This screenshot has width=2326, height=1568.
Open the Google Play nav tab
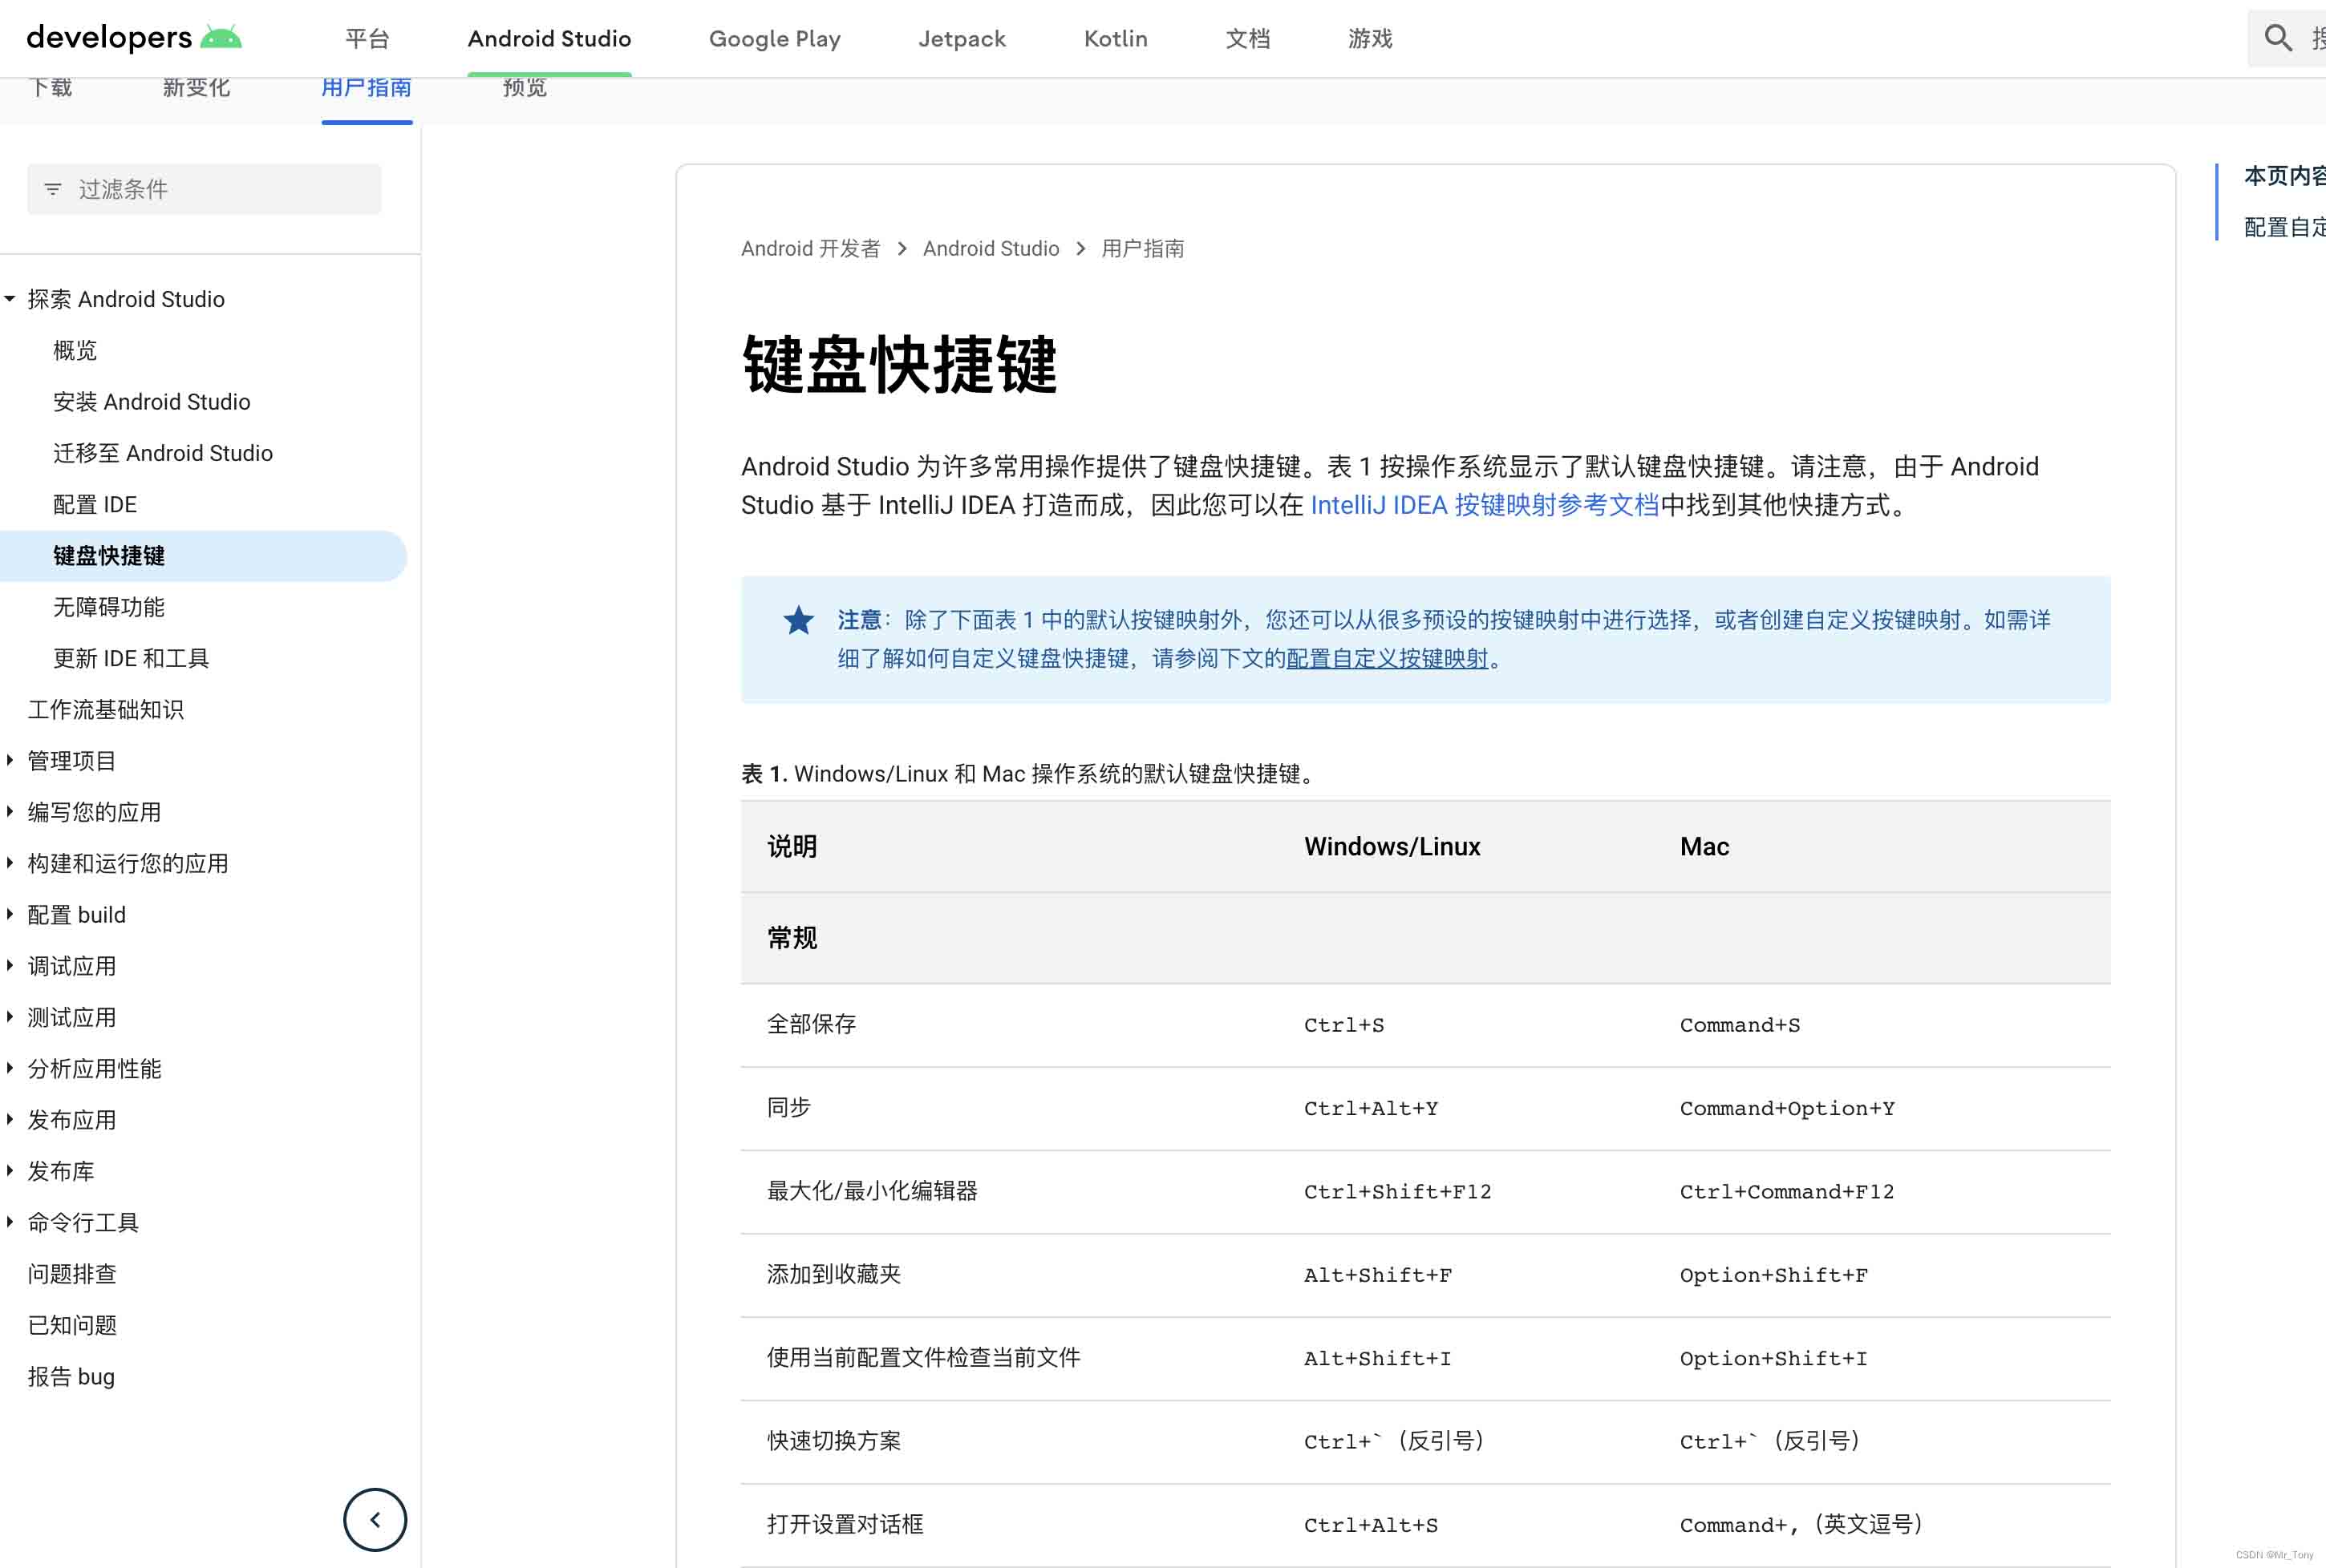[x=774, y=38]
